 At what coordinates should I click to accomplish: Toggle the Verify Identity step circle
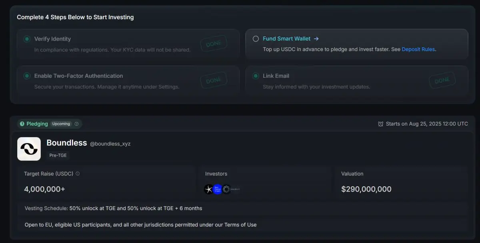pos(27,39)
